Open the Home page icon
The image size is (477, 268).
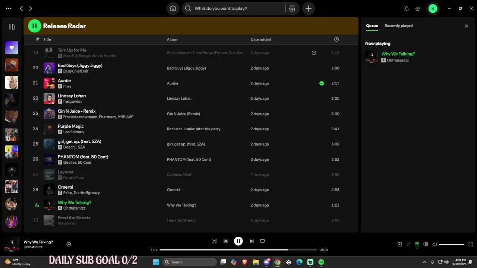(173, 8)
